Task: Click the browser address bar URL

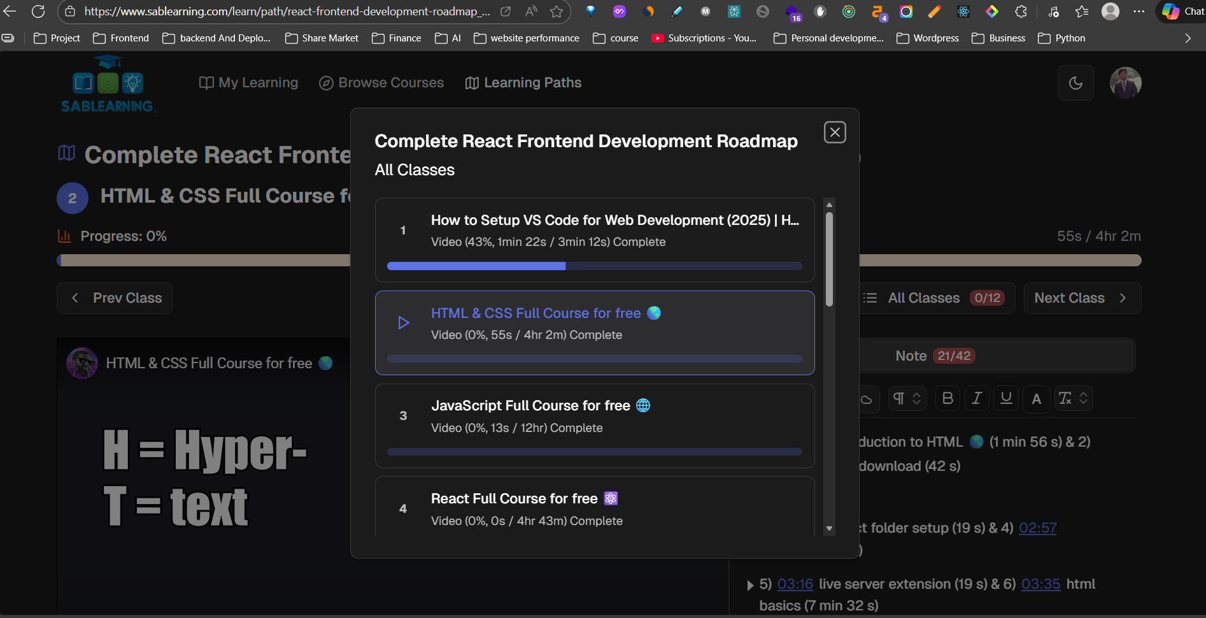Action: click(x=287, y=11)
